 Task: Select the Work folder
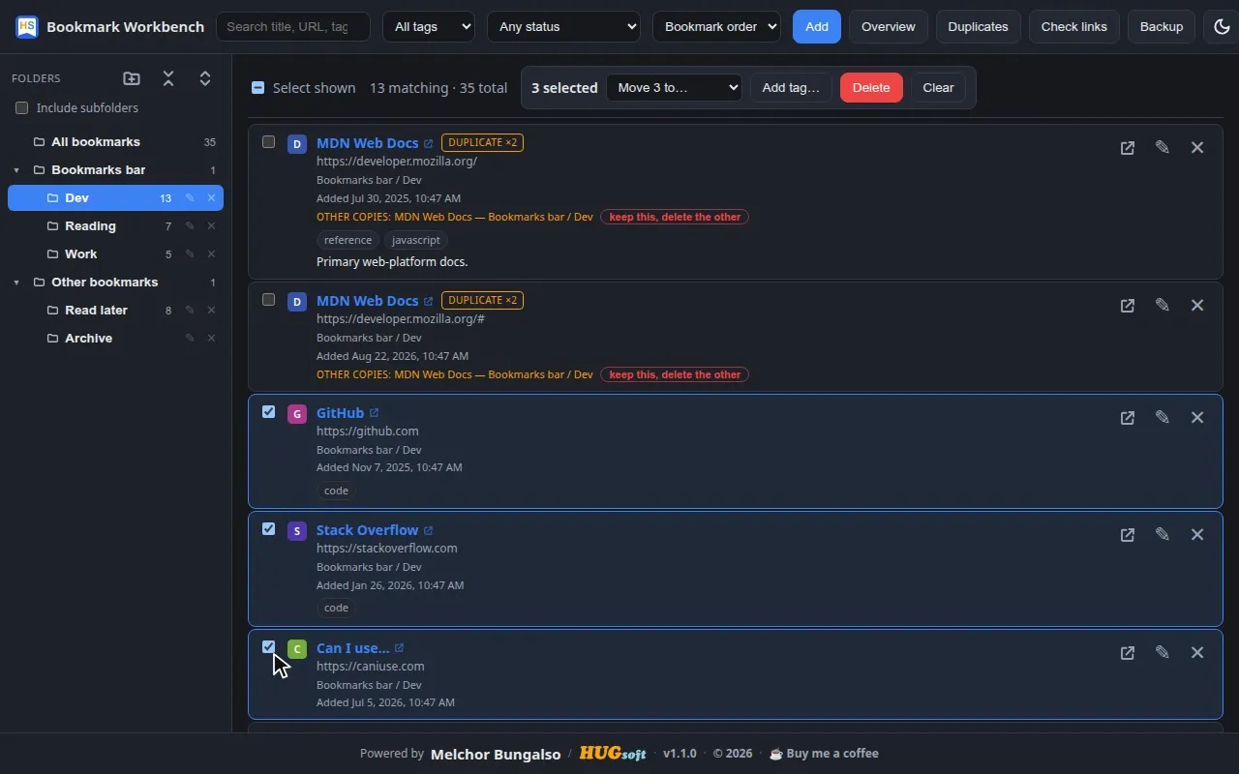pyautogui.click(x=115, y=254)
